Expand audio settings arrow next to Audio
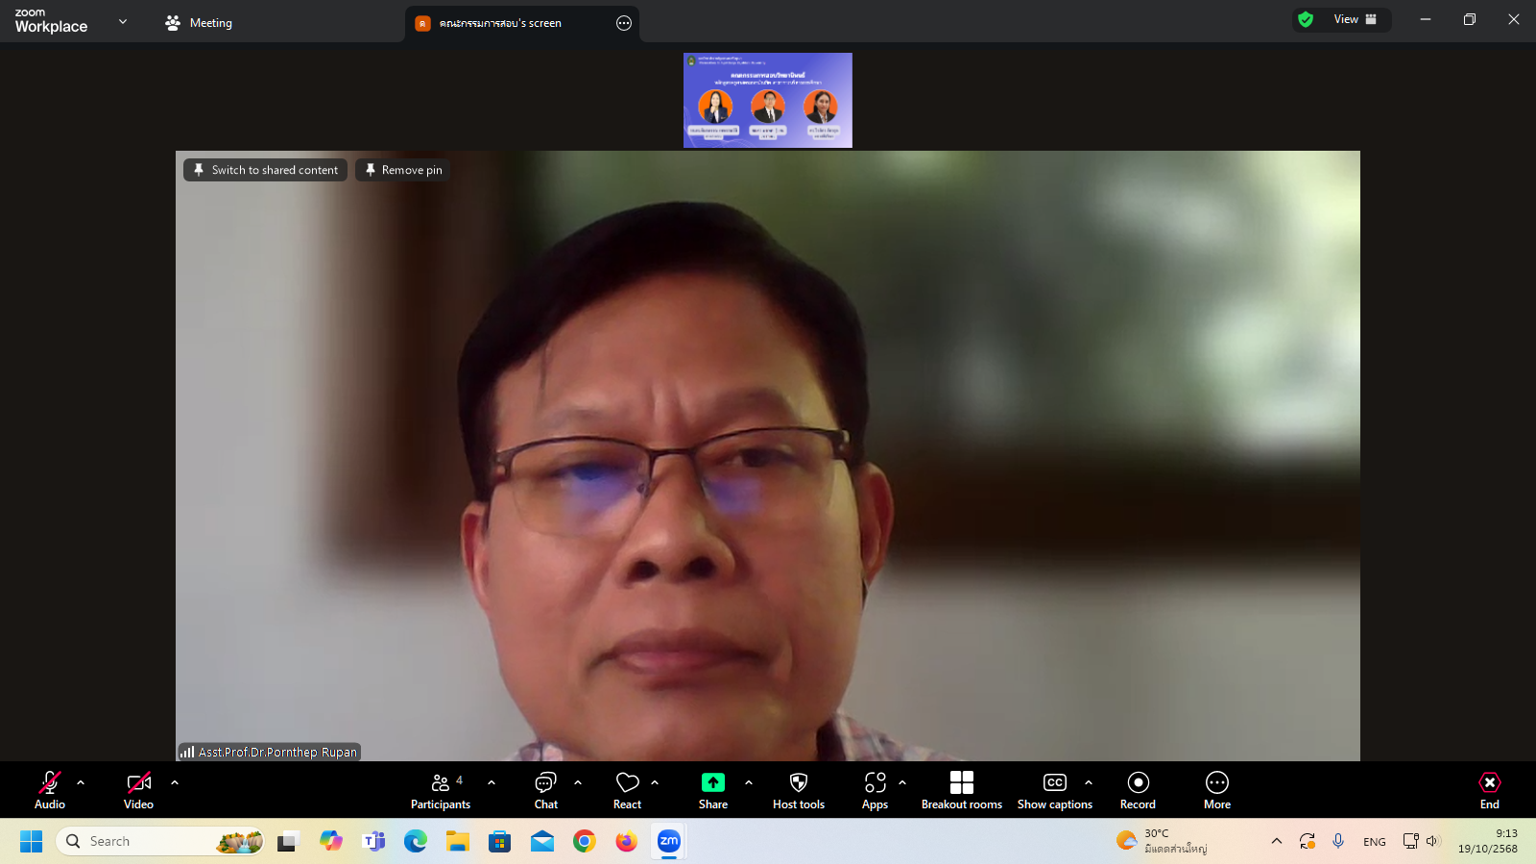Screen dimensions: 1536x864 (81, 782)
